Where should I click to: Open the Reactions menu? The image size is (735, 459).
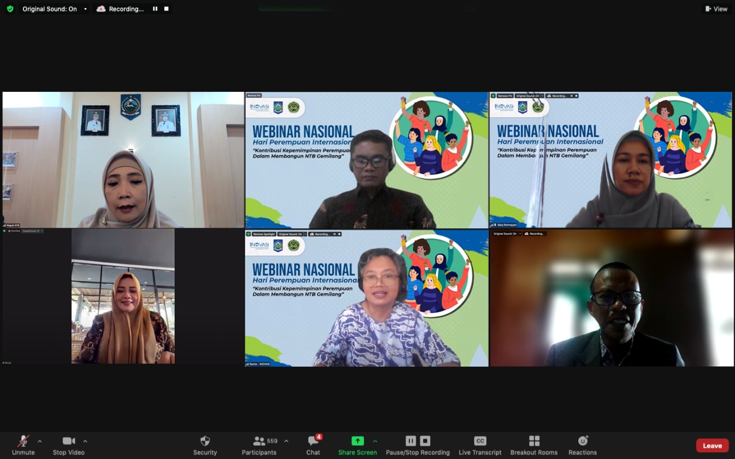(582, 445)
